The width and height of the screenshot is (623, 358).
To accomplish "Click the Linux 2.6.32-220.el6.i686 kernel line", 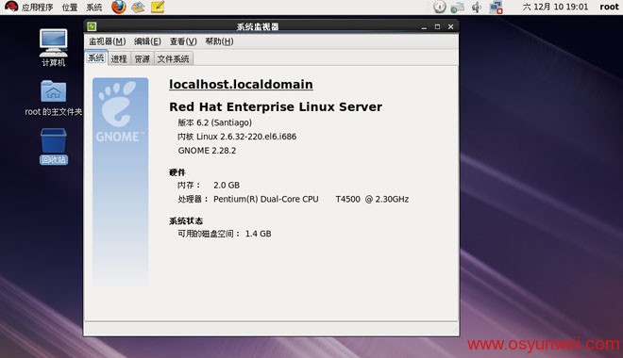I will pos(237,137).
